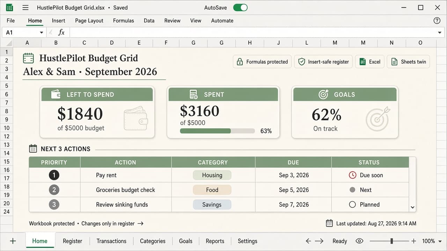Click the table scroll-down chevron
This screenshot has height=251, width=447.
coord(412,207)
